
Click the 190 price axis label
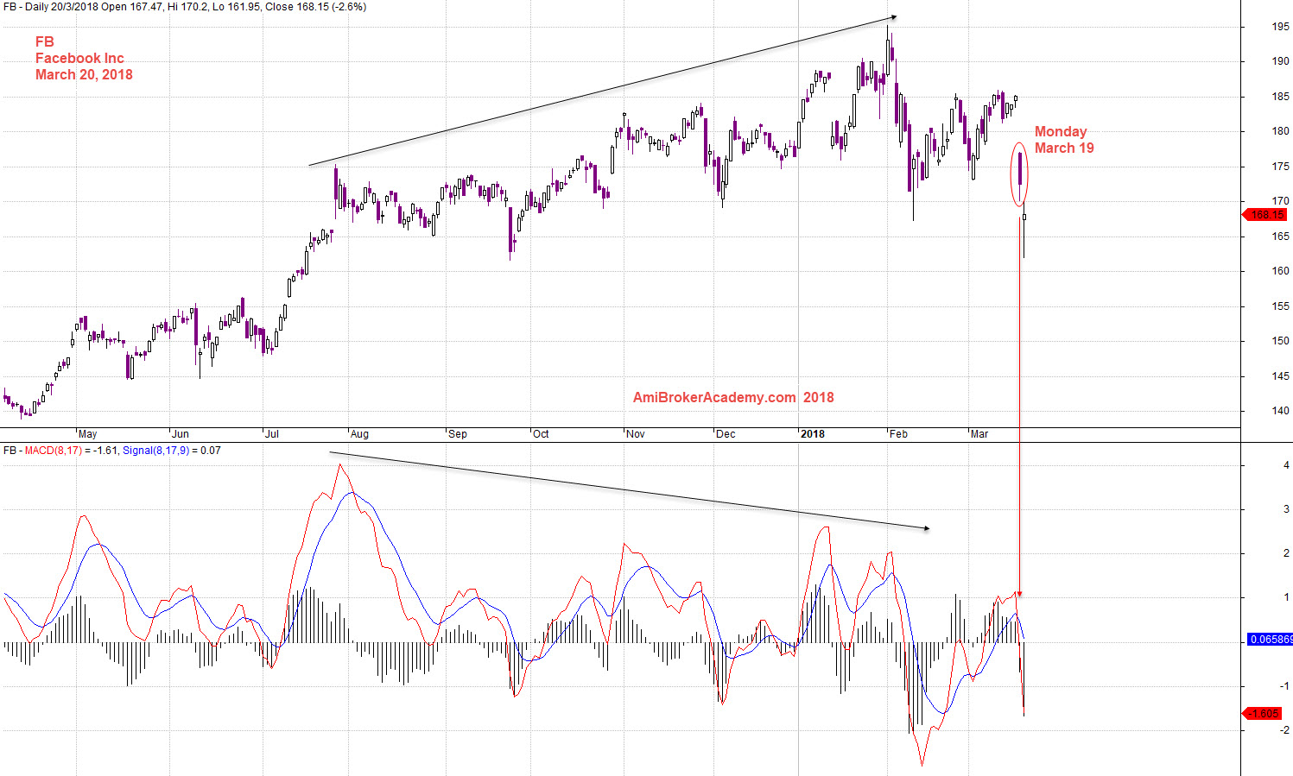(x=1281, y=62)
